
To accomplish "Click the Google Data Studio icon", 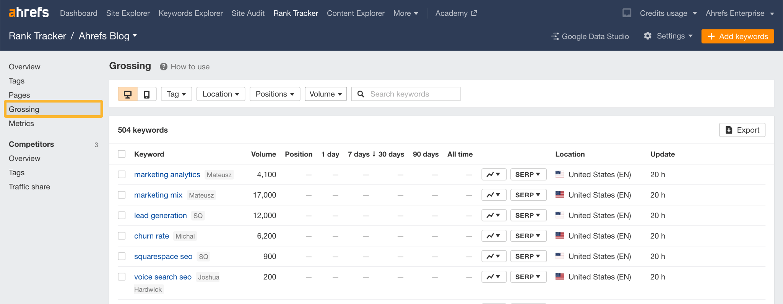I will tap(555, 36).
